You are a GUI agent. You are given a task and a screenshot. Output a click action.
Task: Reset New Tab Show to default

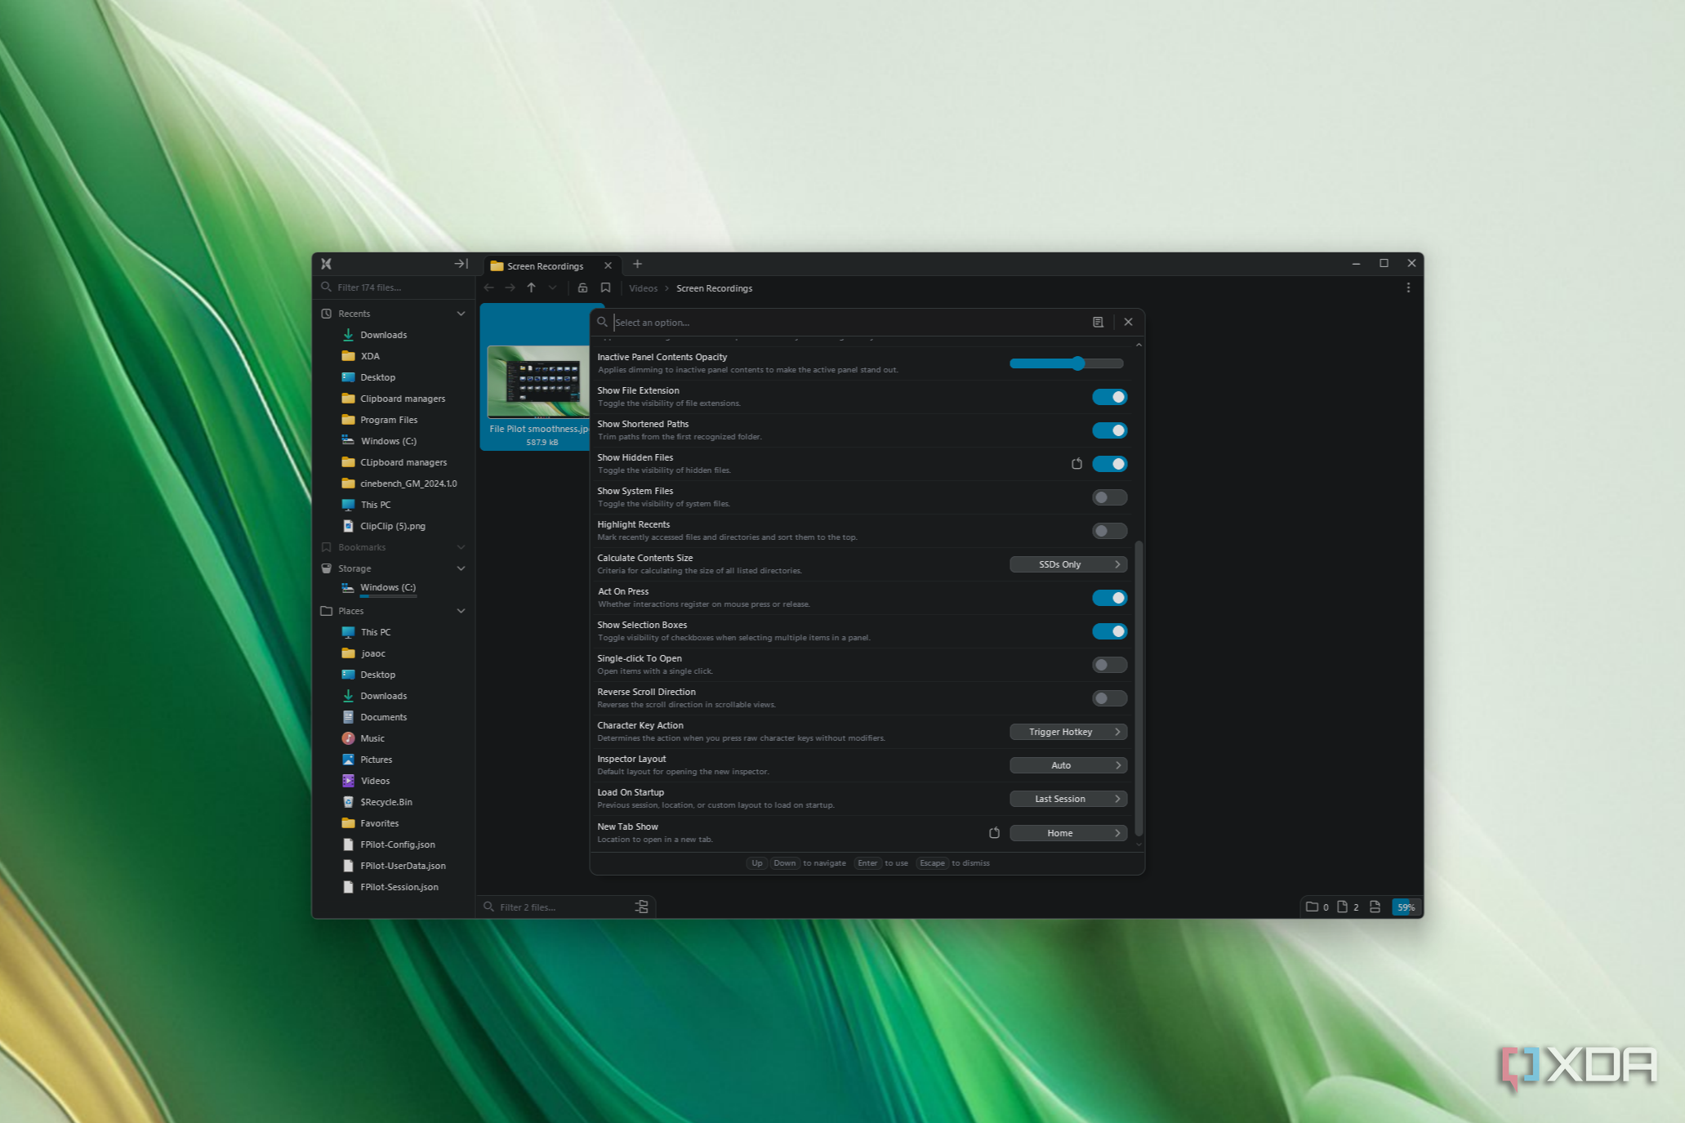tap(994, 833)
